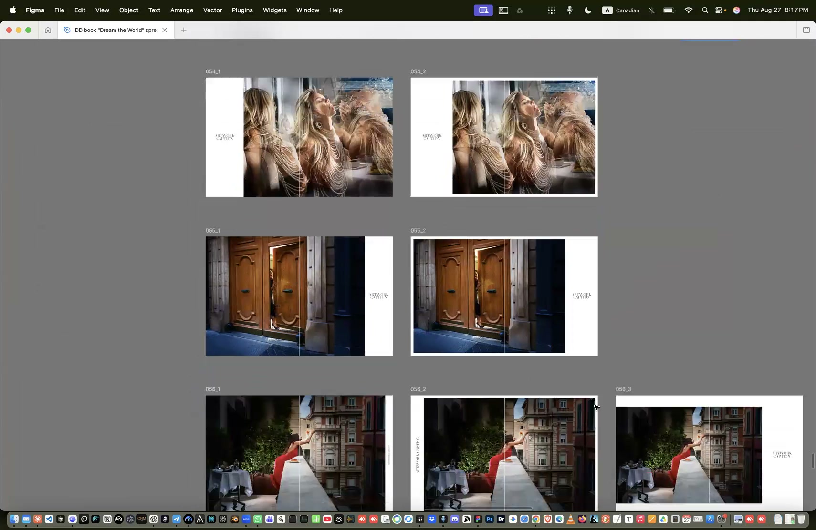Select the 054_1 frame label
816x530 pixels.
pos(213,71)
